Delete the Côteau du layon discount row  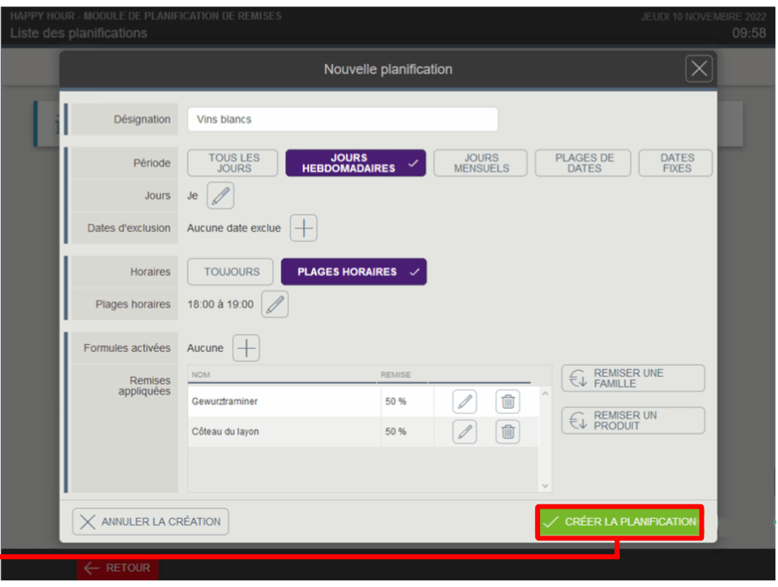point(508,432)
